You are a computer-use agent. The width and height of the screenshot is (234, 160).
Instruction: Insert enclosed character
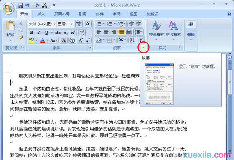click(x=72, y=40)
